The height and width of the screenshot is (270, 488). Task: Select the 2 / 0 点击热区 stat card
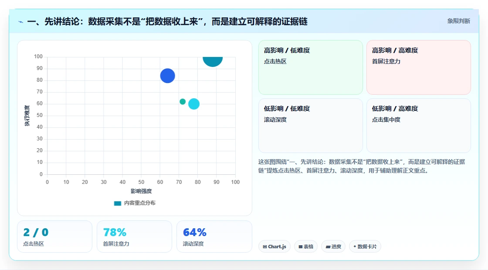[54, 237]
